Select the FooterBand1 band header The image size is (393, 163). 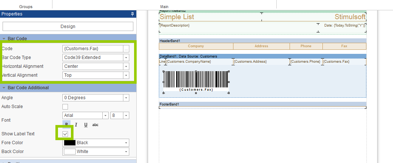coord(263,104)
